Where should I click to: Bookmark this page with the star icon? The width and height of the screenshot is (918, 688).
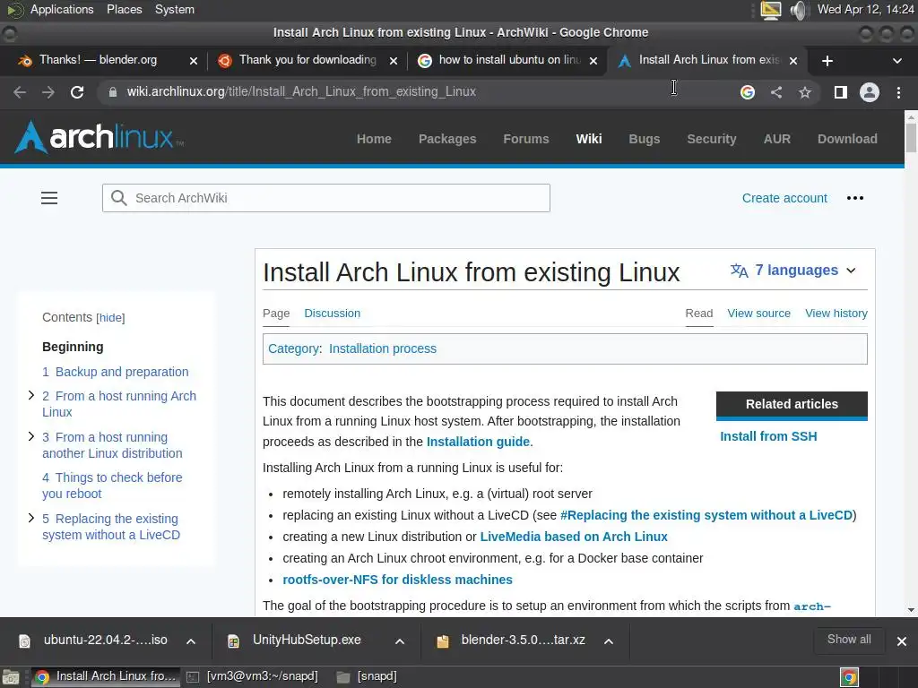click(805, 92)
